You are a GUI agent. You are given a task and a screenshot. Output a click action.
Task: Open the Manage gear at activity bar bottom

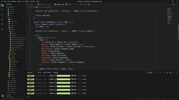(2, 96)
